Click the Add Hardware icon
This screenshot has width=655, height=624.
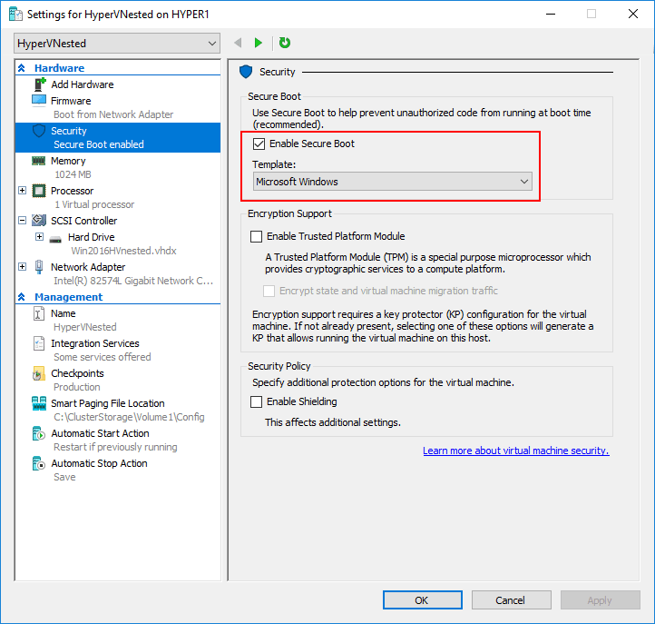point(39,84)
